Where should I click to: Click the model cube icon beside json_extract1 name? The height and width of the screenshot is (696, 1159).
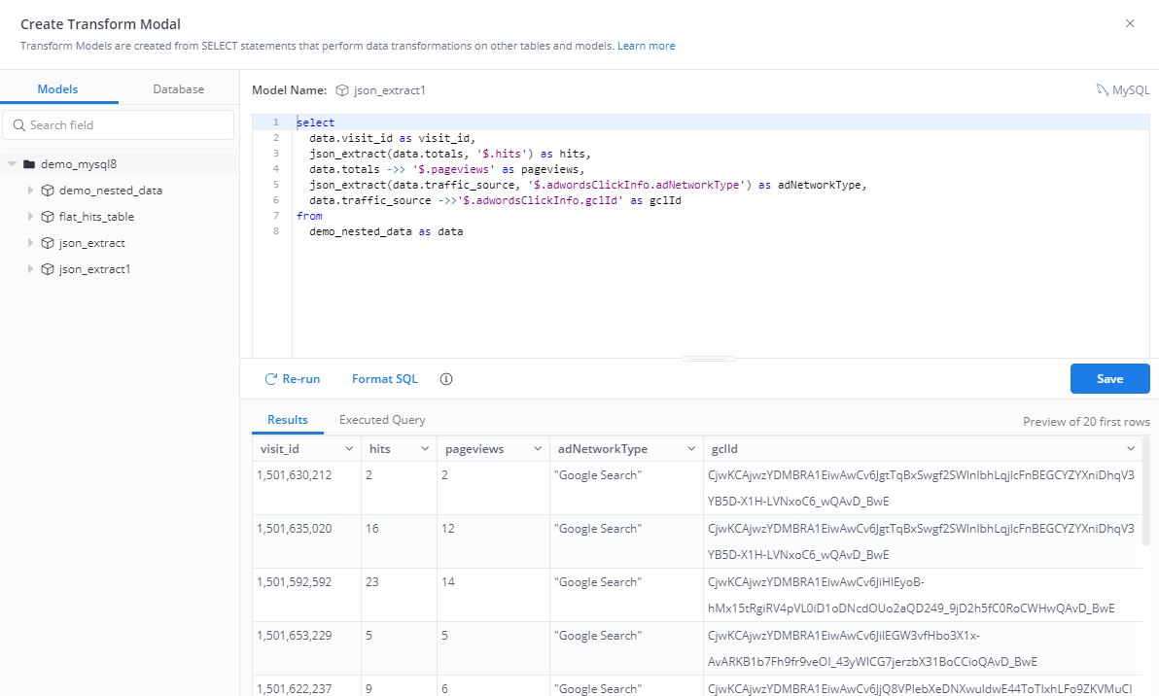tap(340, 88)
